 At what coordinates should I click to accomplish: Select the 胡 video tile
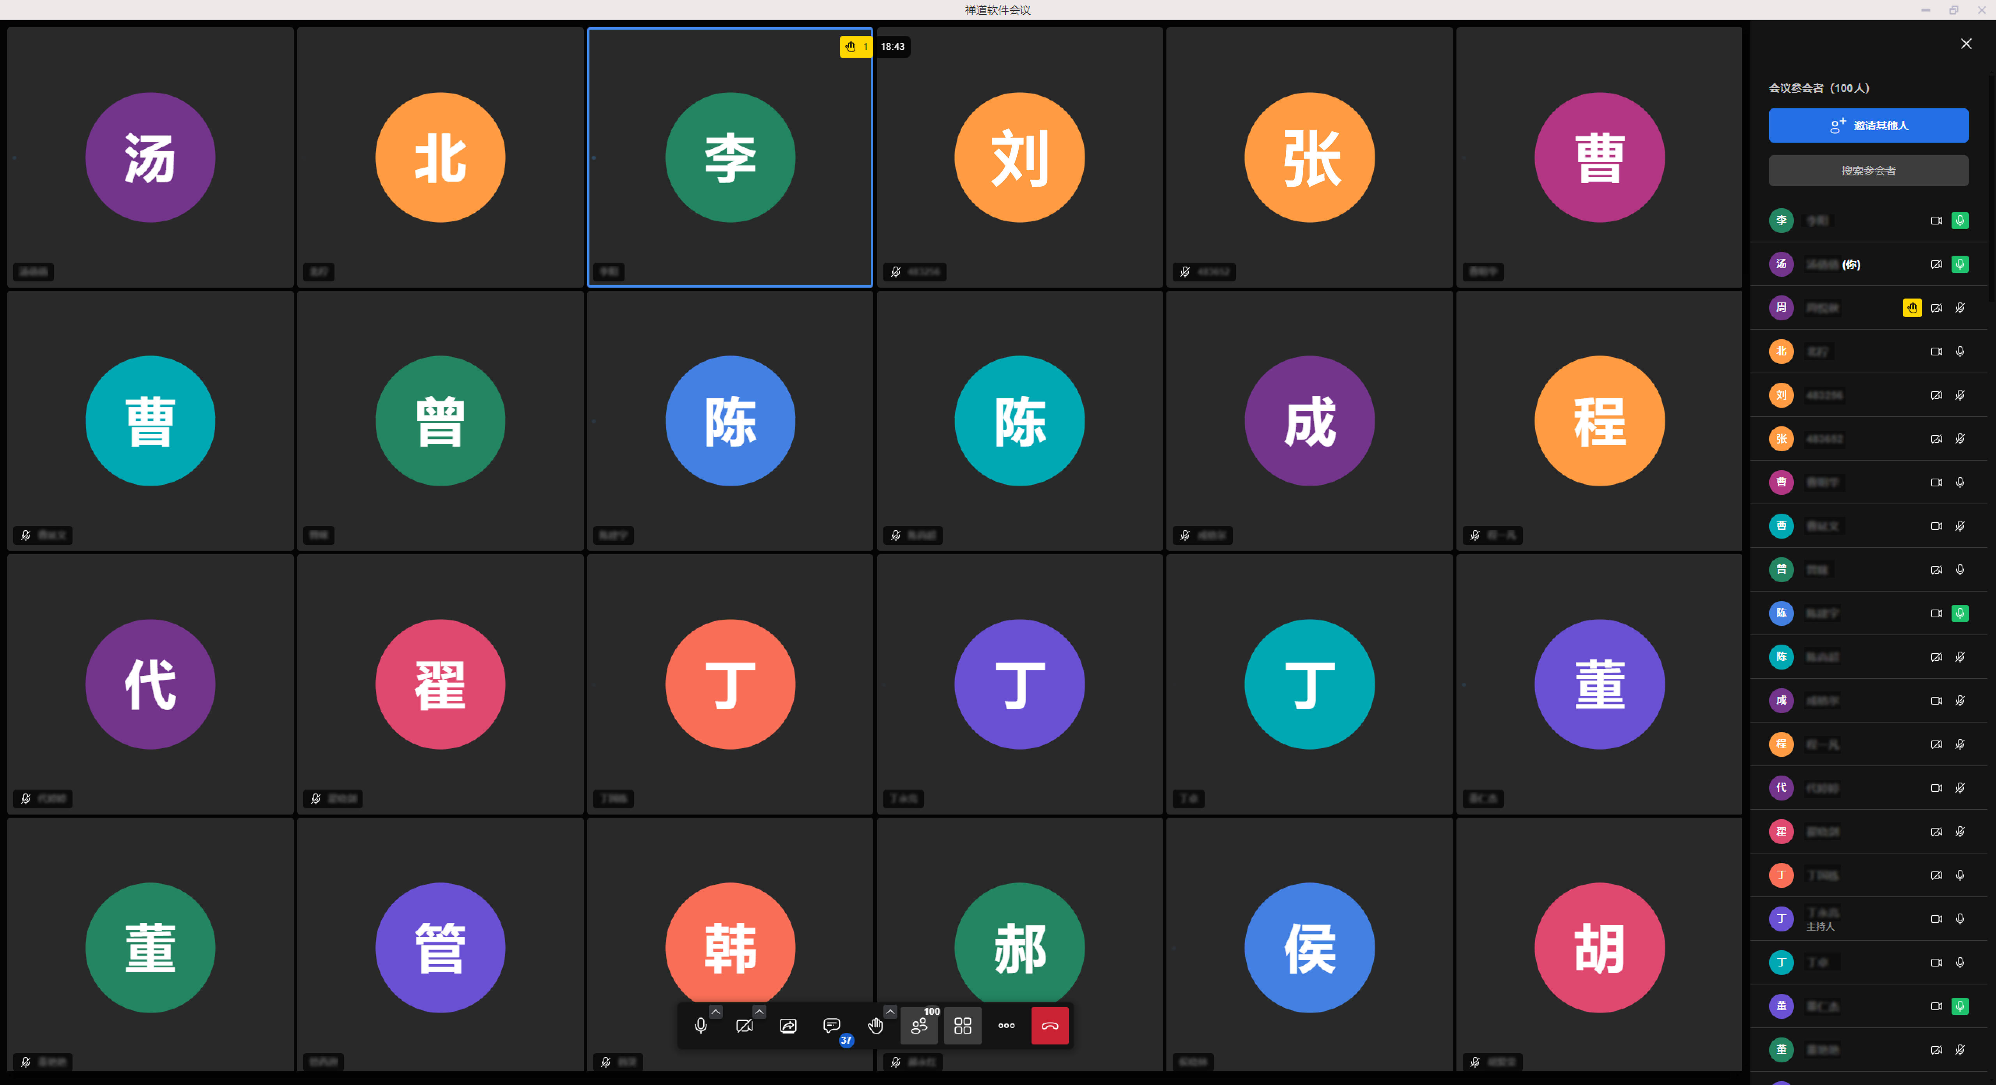[x=1599, y=945]
